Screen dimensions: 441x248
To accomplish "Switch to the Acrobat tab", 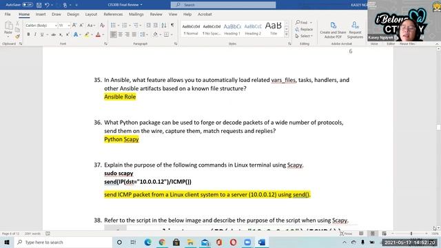I will tap(205, 14).
